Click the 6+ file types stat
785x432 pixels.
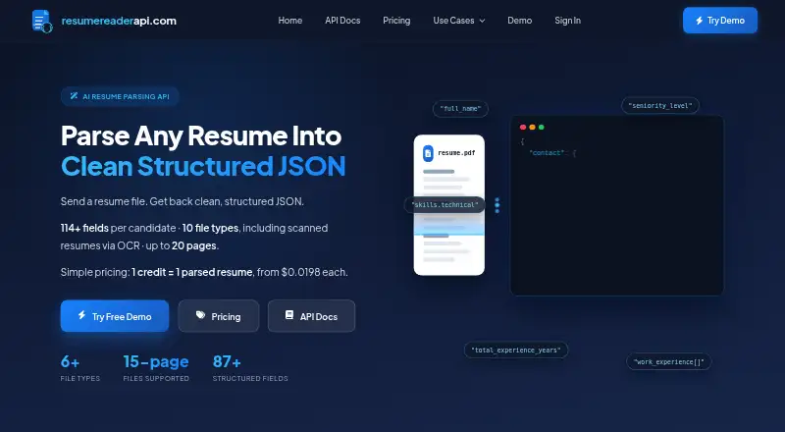(80, 368)
